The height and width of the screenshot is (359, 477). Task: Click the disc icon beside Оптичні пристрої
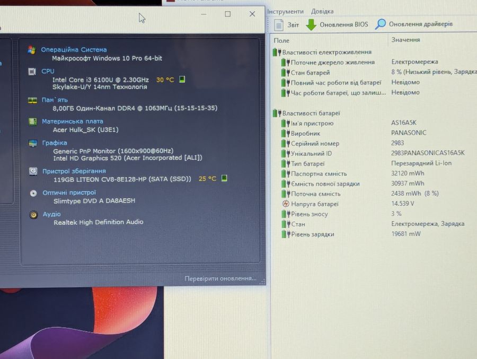(x=33, y=193)
